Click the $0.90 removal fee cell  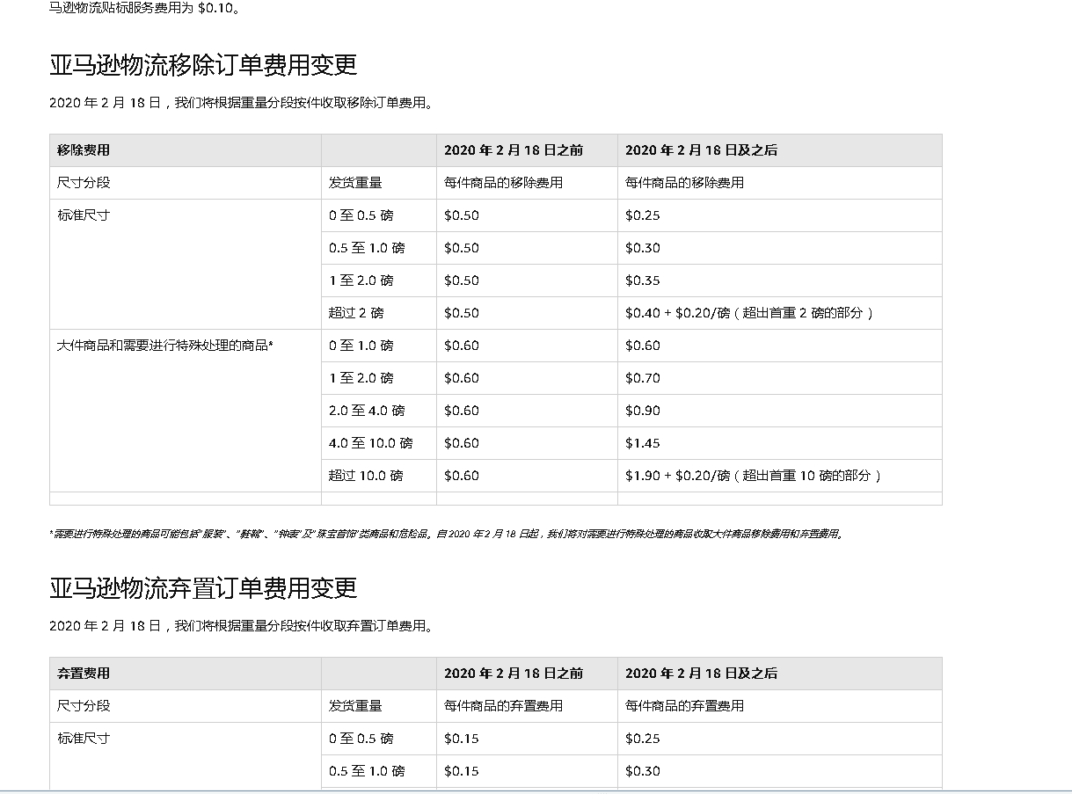coord(780,411)
